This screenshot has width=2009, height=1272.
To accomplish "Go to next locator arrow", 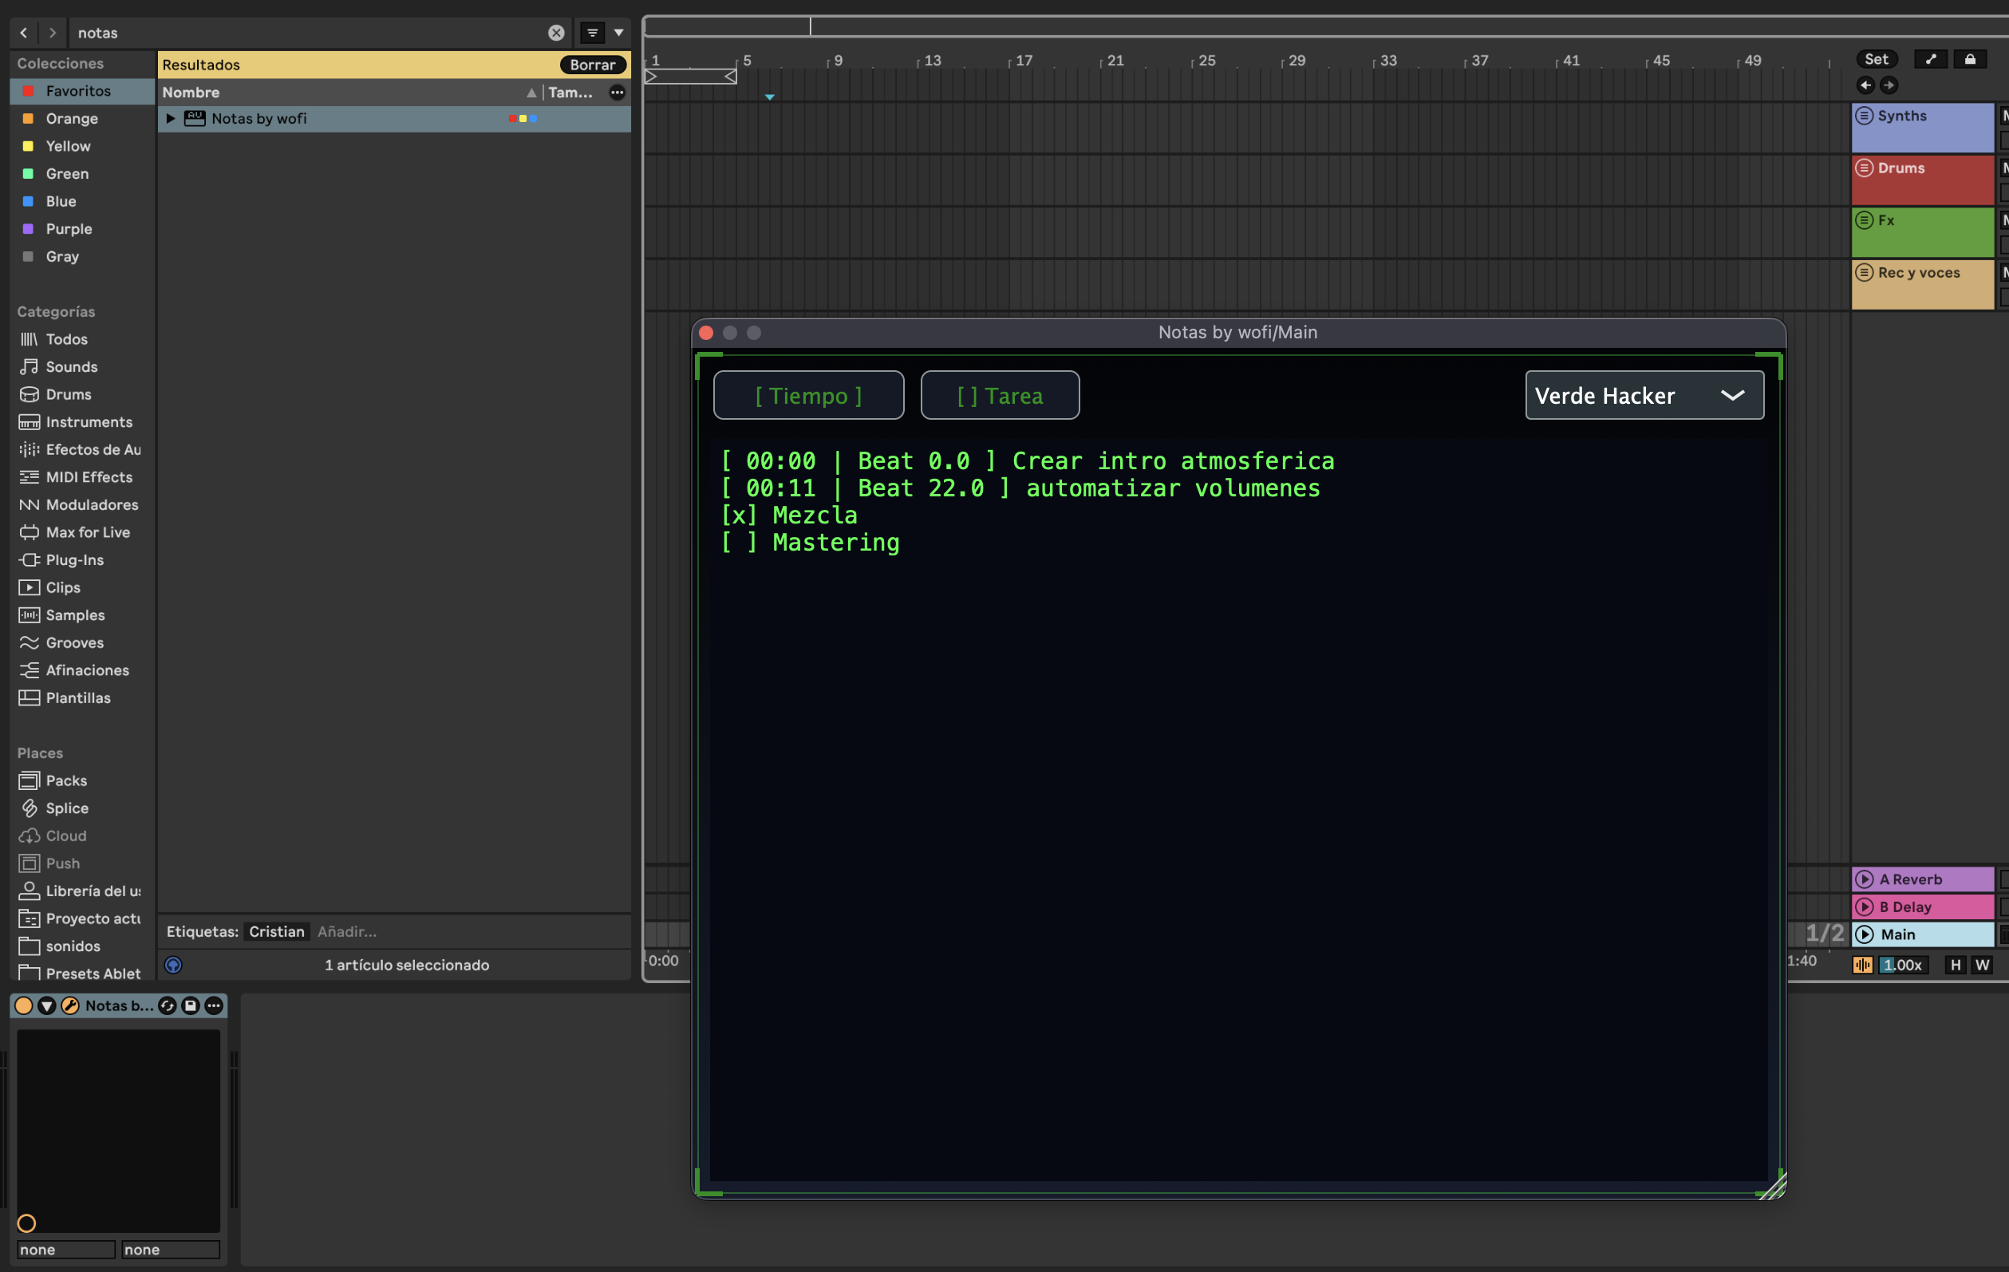I will coord(1889,85).
